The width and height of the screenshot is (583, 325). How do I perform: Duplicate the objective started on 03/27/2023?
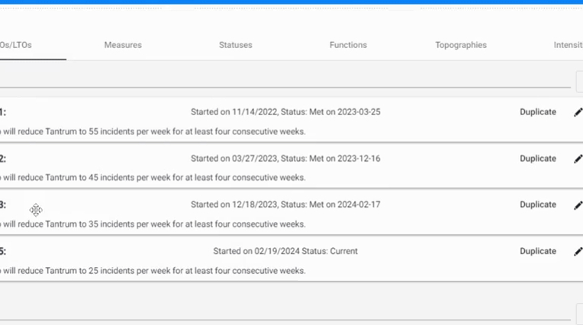tap(538, 159)
